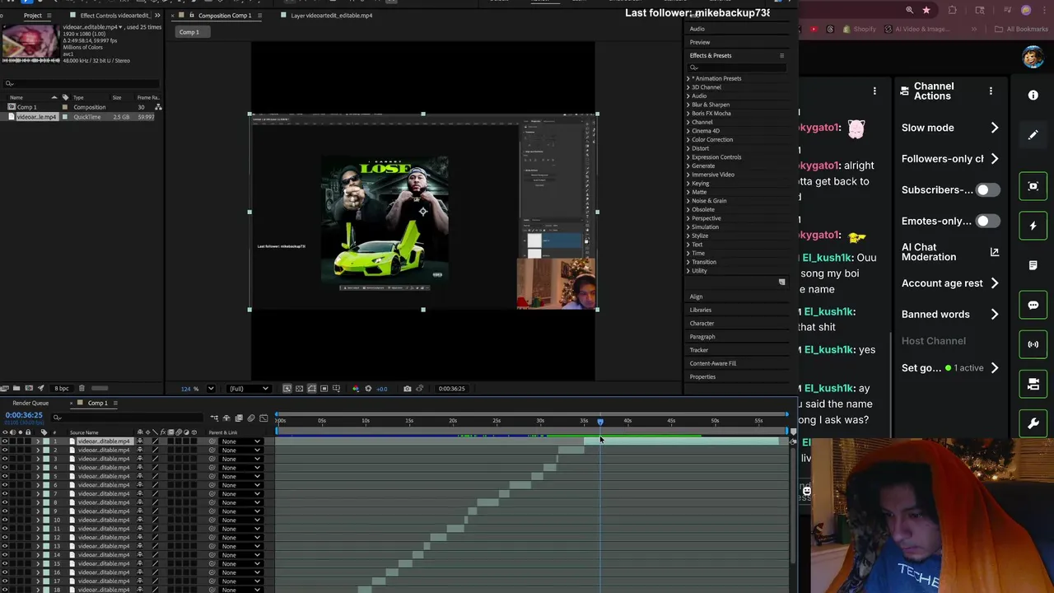Expand the Color Correction effects category
The width and height of the screenshot is (1054, 593).
[688, 140]
